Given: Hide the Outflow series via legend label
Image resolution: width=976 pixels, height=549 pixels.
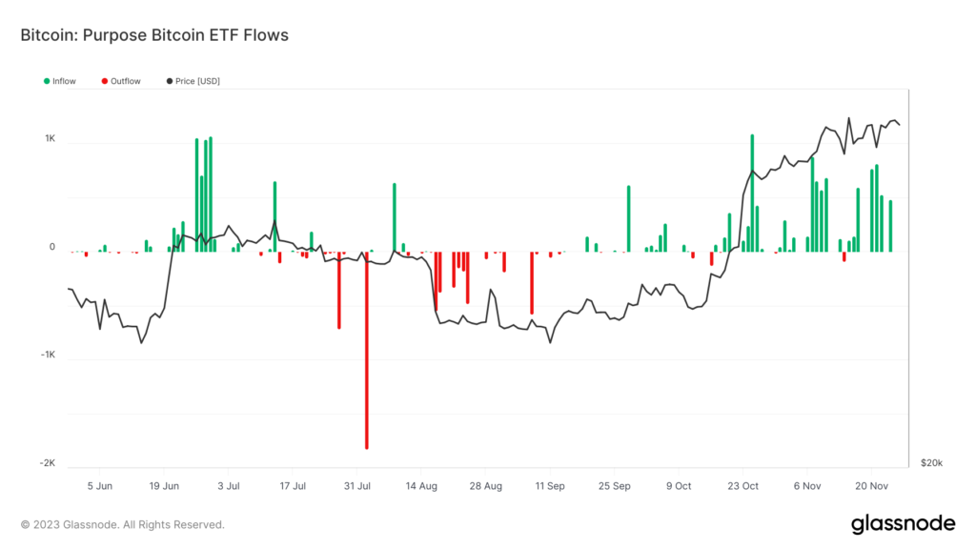Looking at the screenshot, I should coord(126,81).
